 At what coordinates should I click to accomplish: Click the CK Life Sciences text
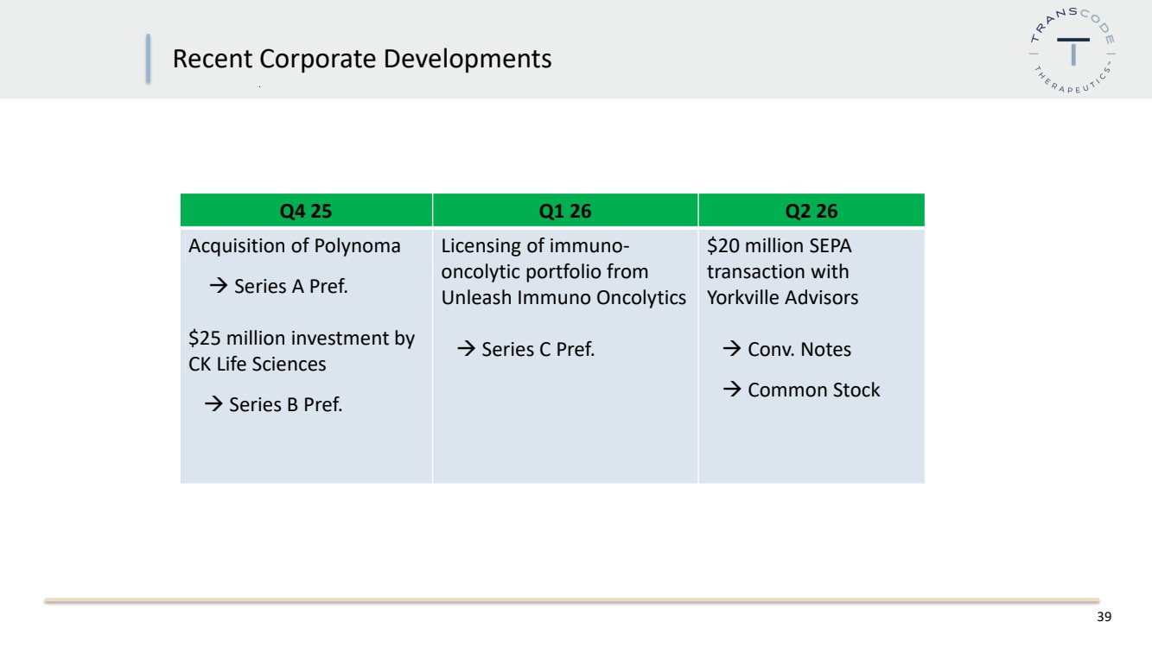coord(258,365)
